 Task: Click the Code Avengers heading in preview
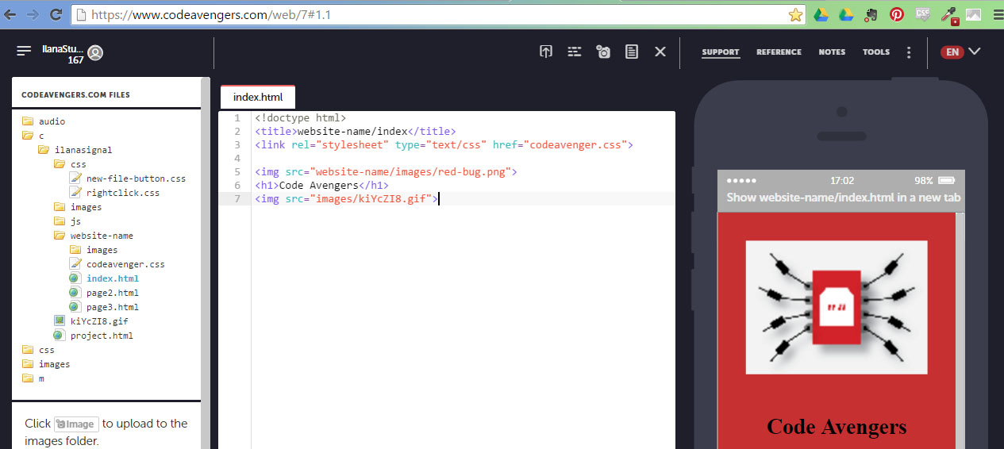coord(837,427)
